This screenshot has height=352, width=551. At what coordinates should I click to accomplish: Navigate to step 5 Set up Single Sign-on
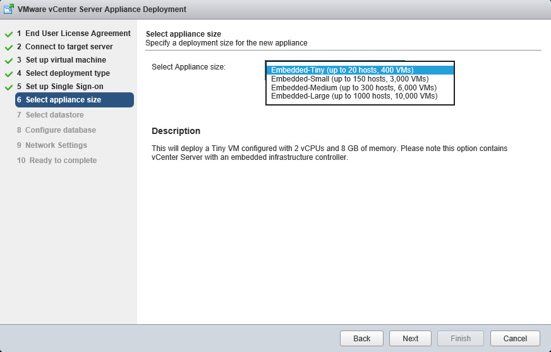pyautogui.click(x=60, y=87)
